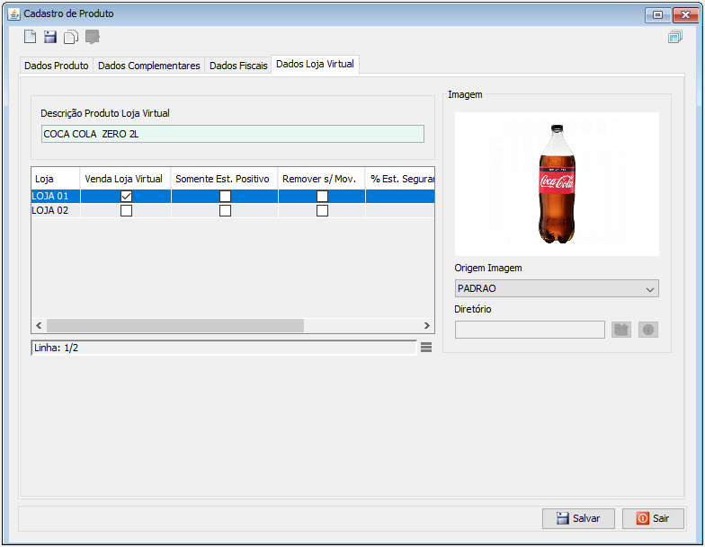
Task: Click the horizontal scrollbar thumb in the table
Action: [x=175, y=325]
